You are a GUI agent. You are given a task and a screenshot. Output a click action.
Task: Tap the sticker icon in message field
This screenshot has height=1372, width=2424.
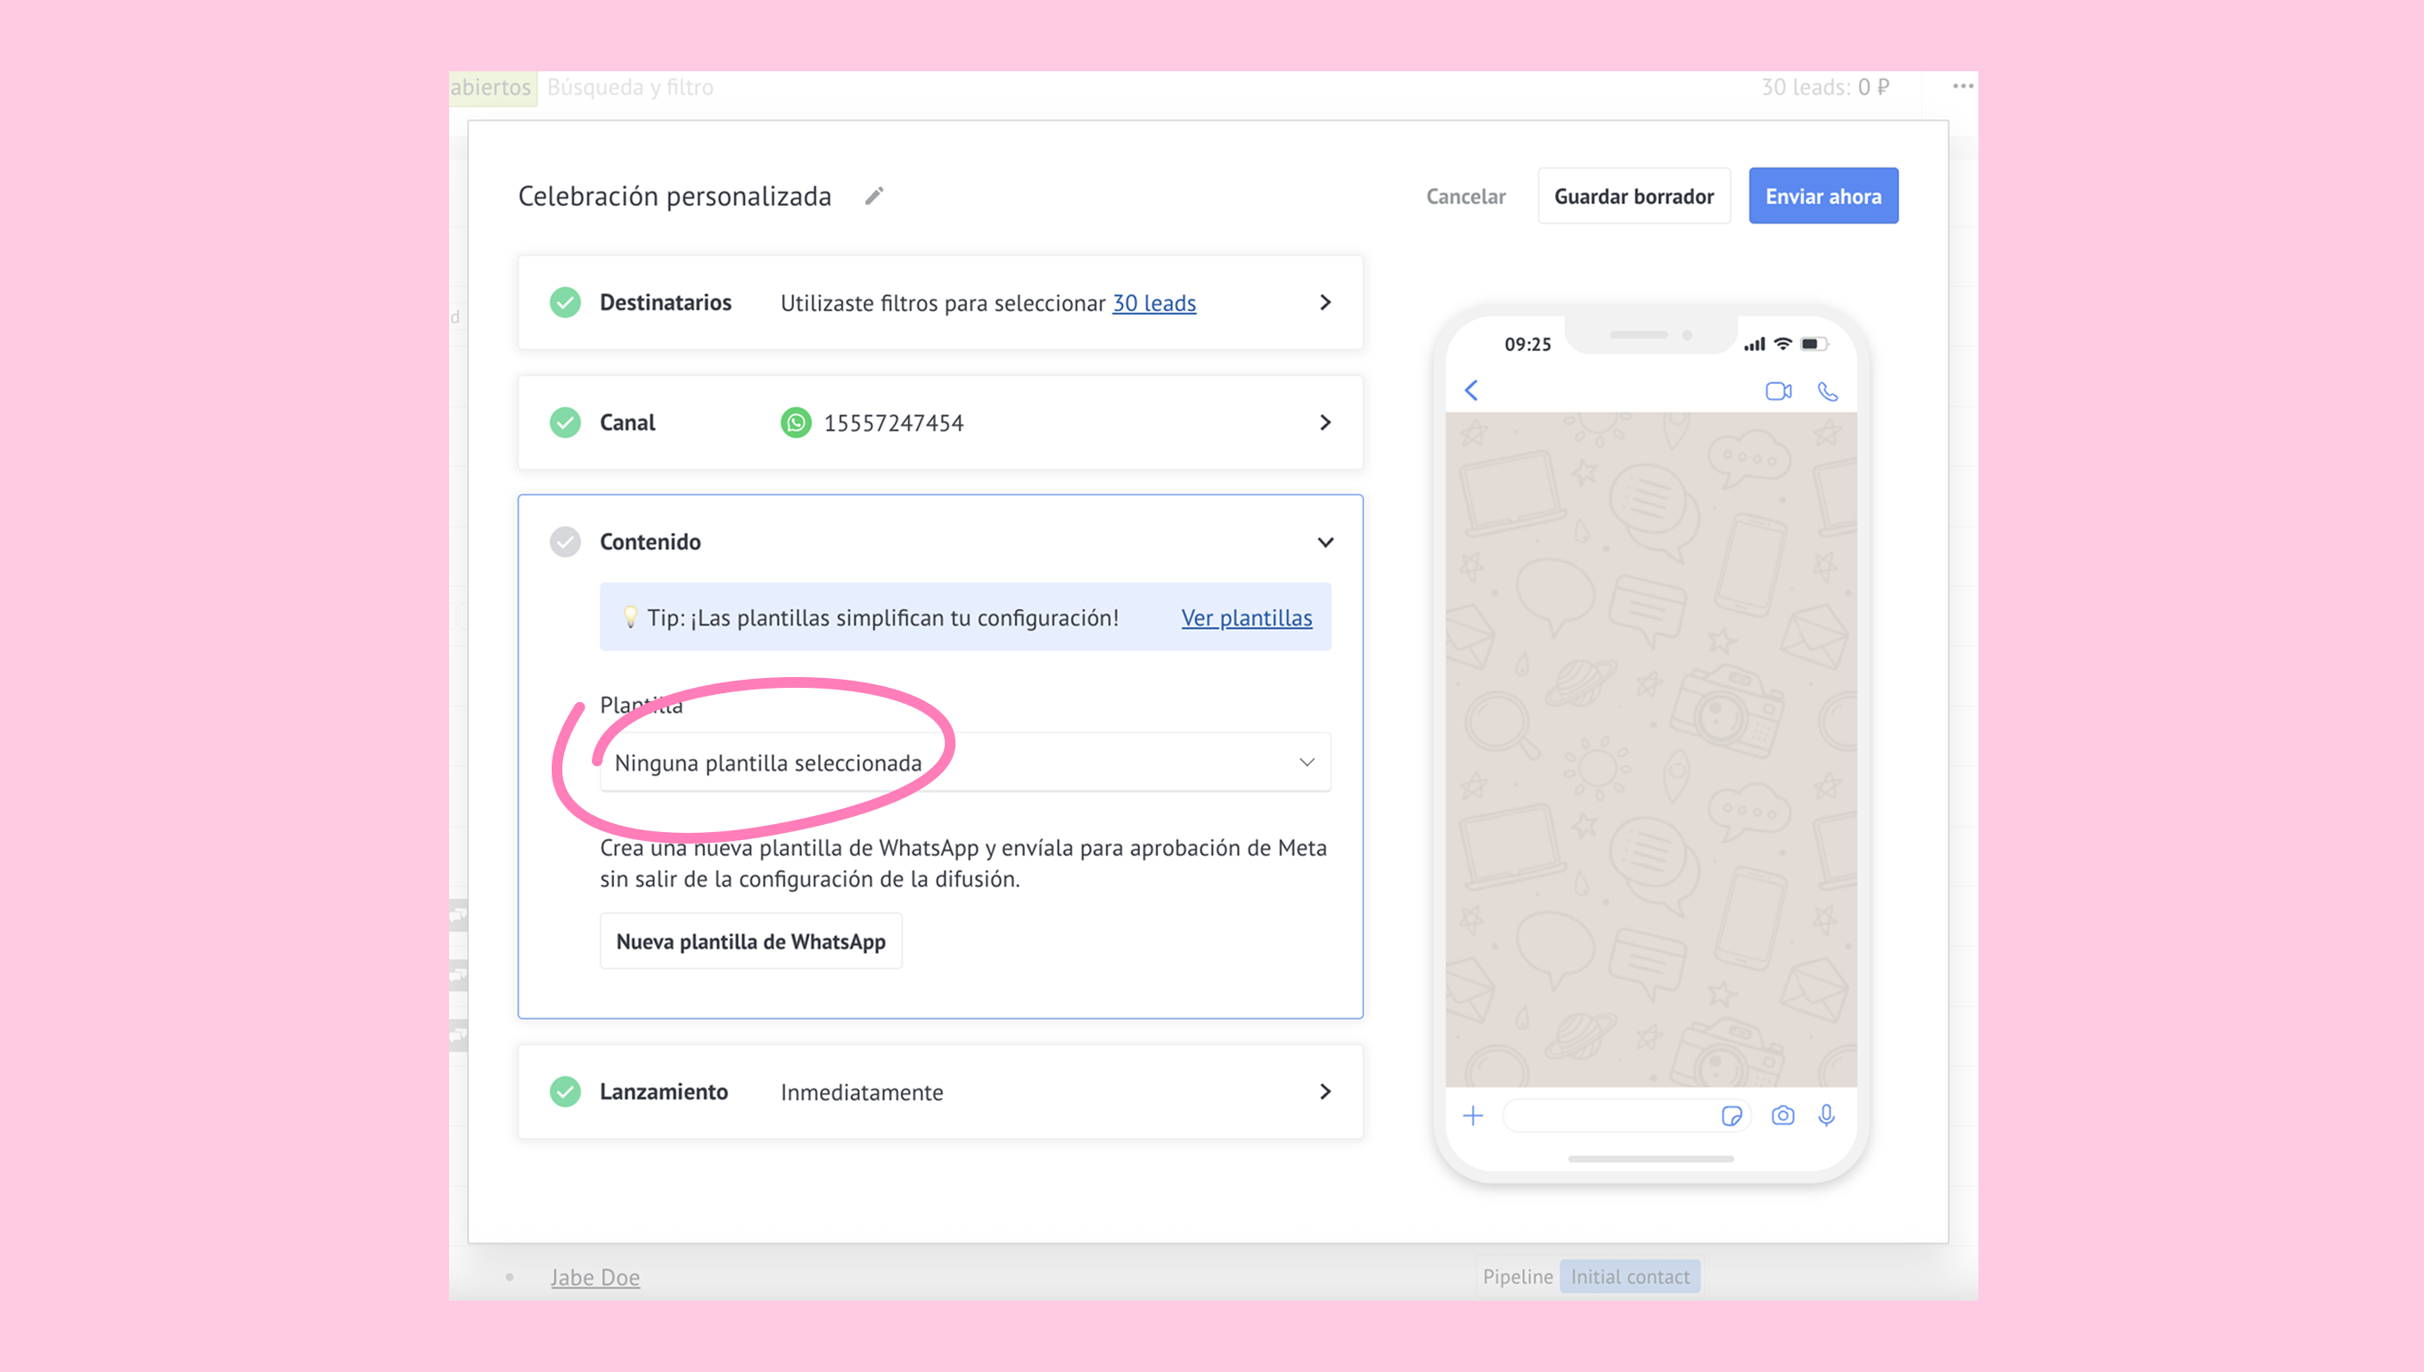pos(1732,1115)
